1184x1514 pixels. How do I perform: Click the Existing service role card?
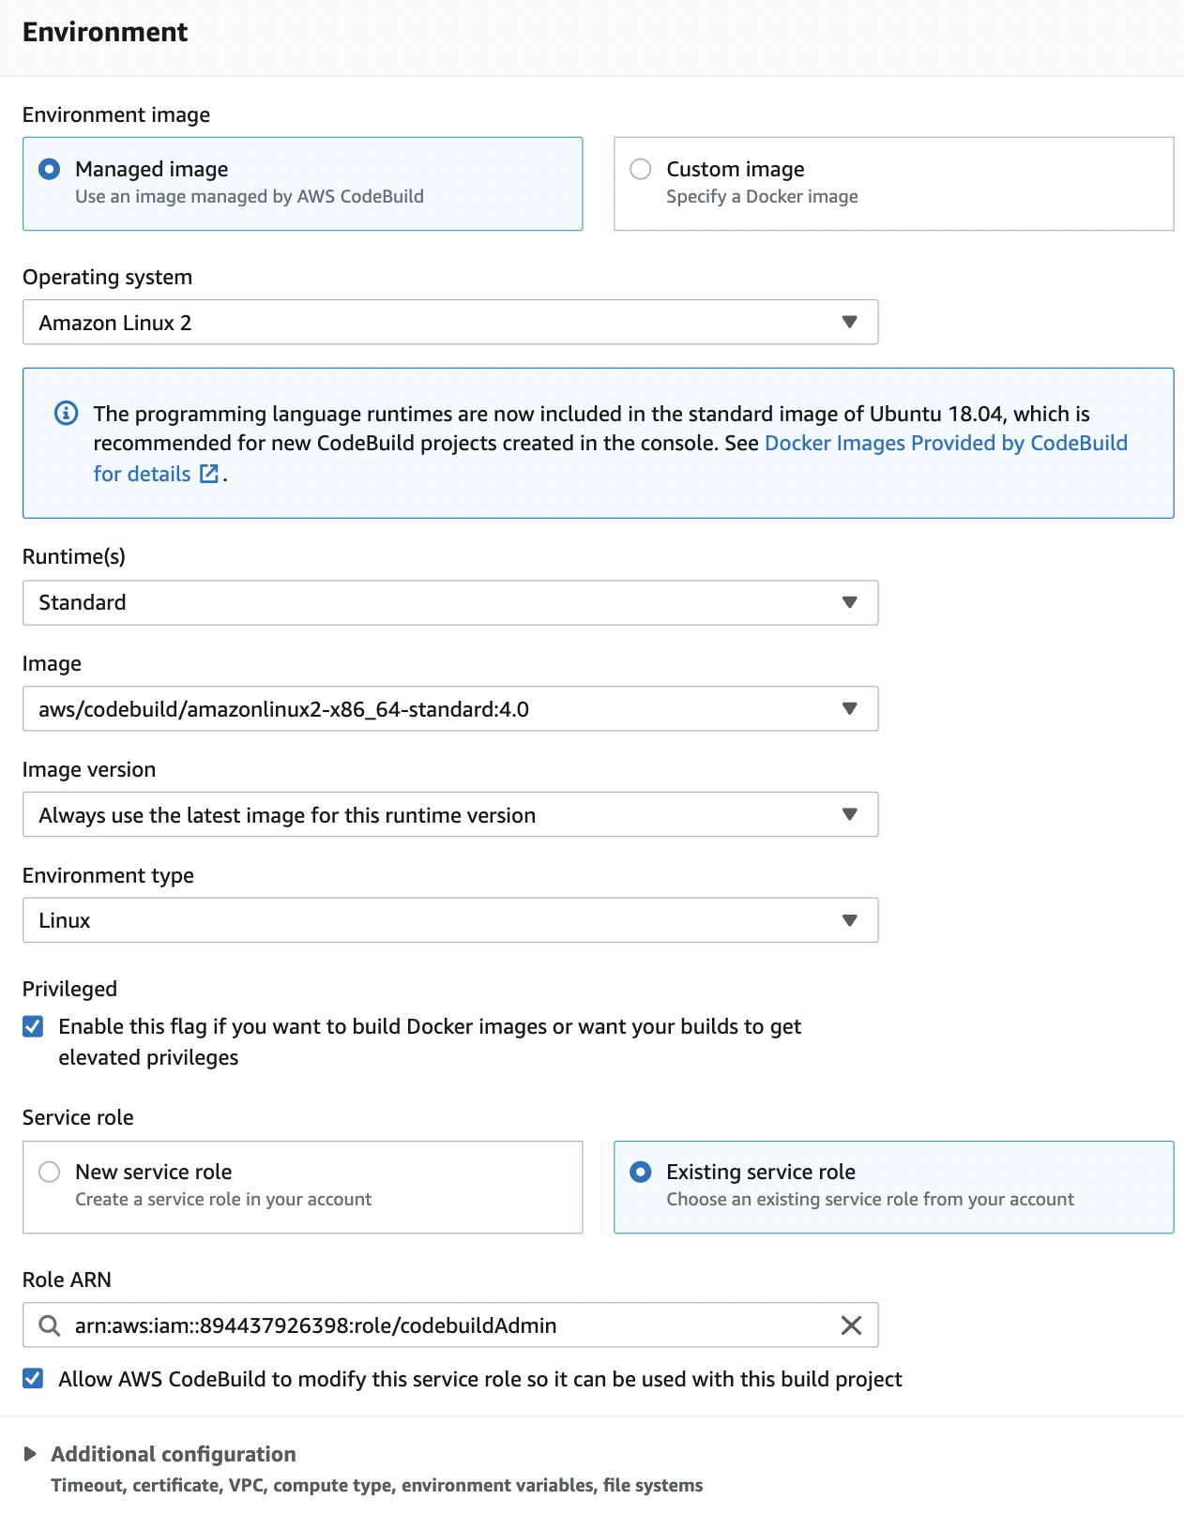click(893, 1185)
